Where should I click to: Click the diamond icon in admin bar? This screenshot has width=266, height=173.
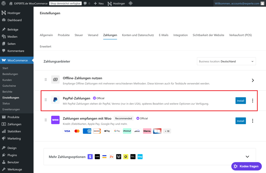tap(131, 3)
